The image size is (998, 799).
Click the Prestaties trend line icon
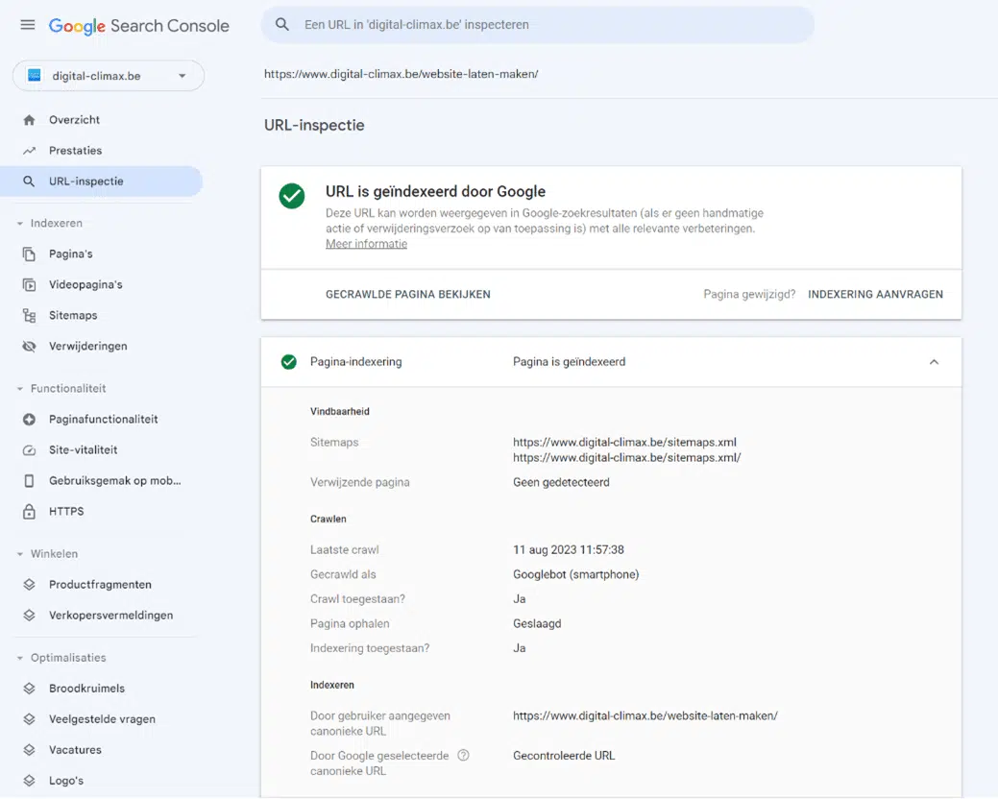tap(29, 151)
